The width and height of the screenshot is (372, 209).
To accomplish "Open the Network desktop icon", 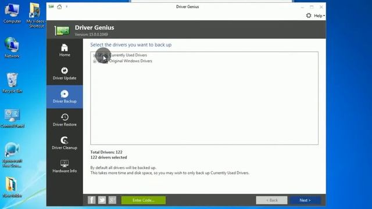I will [12, 48].
